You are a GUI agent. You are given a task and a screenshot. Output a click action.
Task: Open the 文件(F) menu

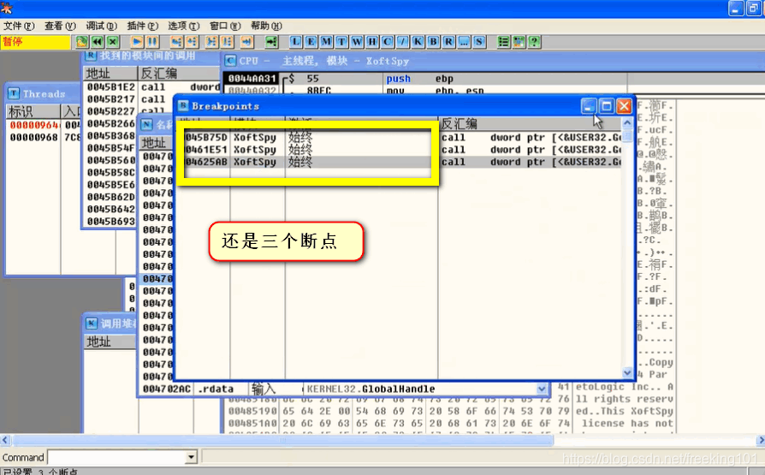(x=19, y=26)
